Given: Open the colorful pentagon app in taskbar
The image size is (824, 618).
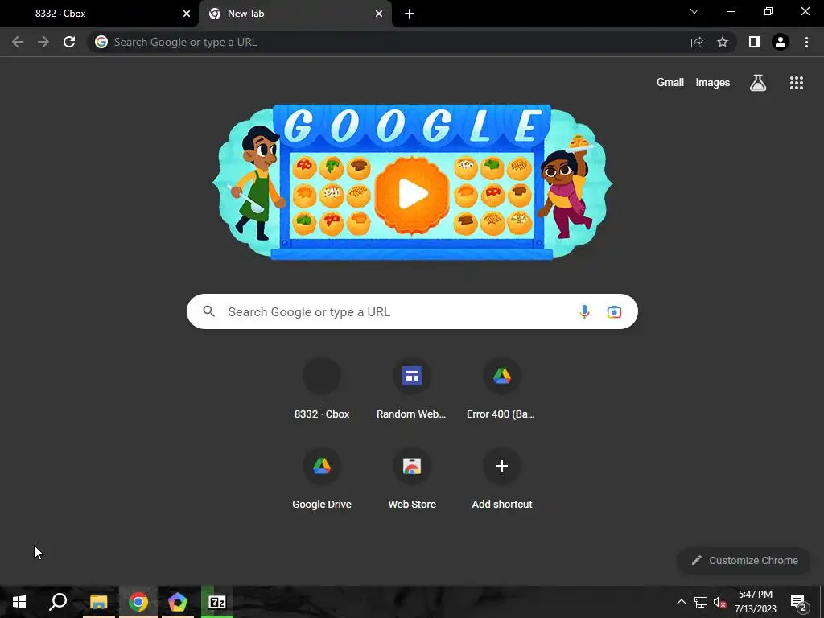Looking at the screenshot, I should coord(178,602).
